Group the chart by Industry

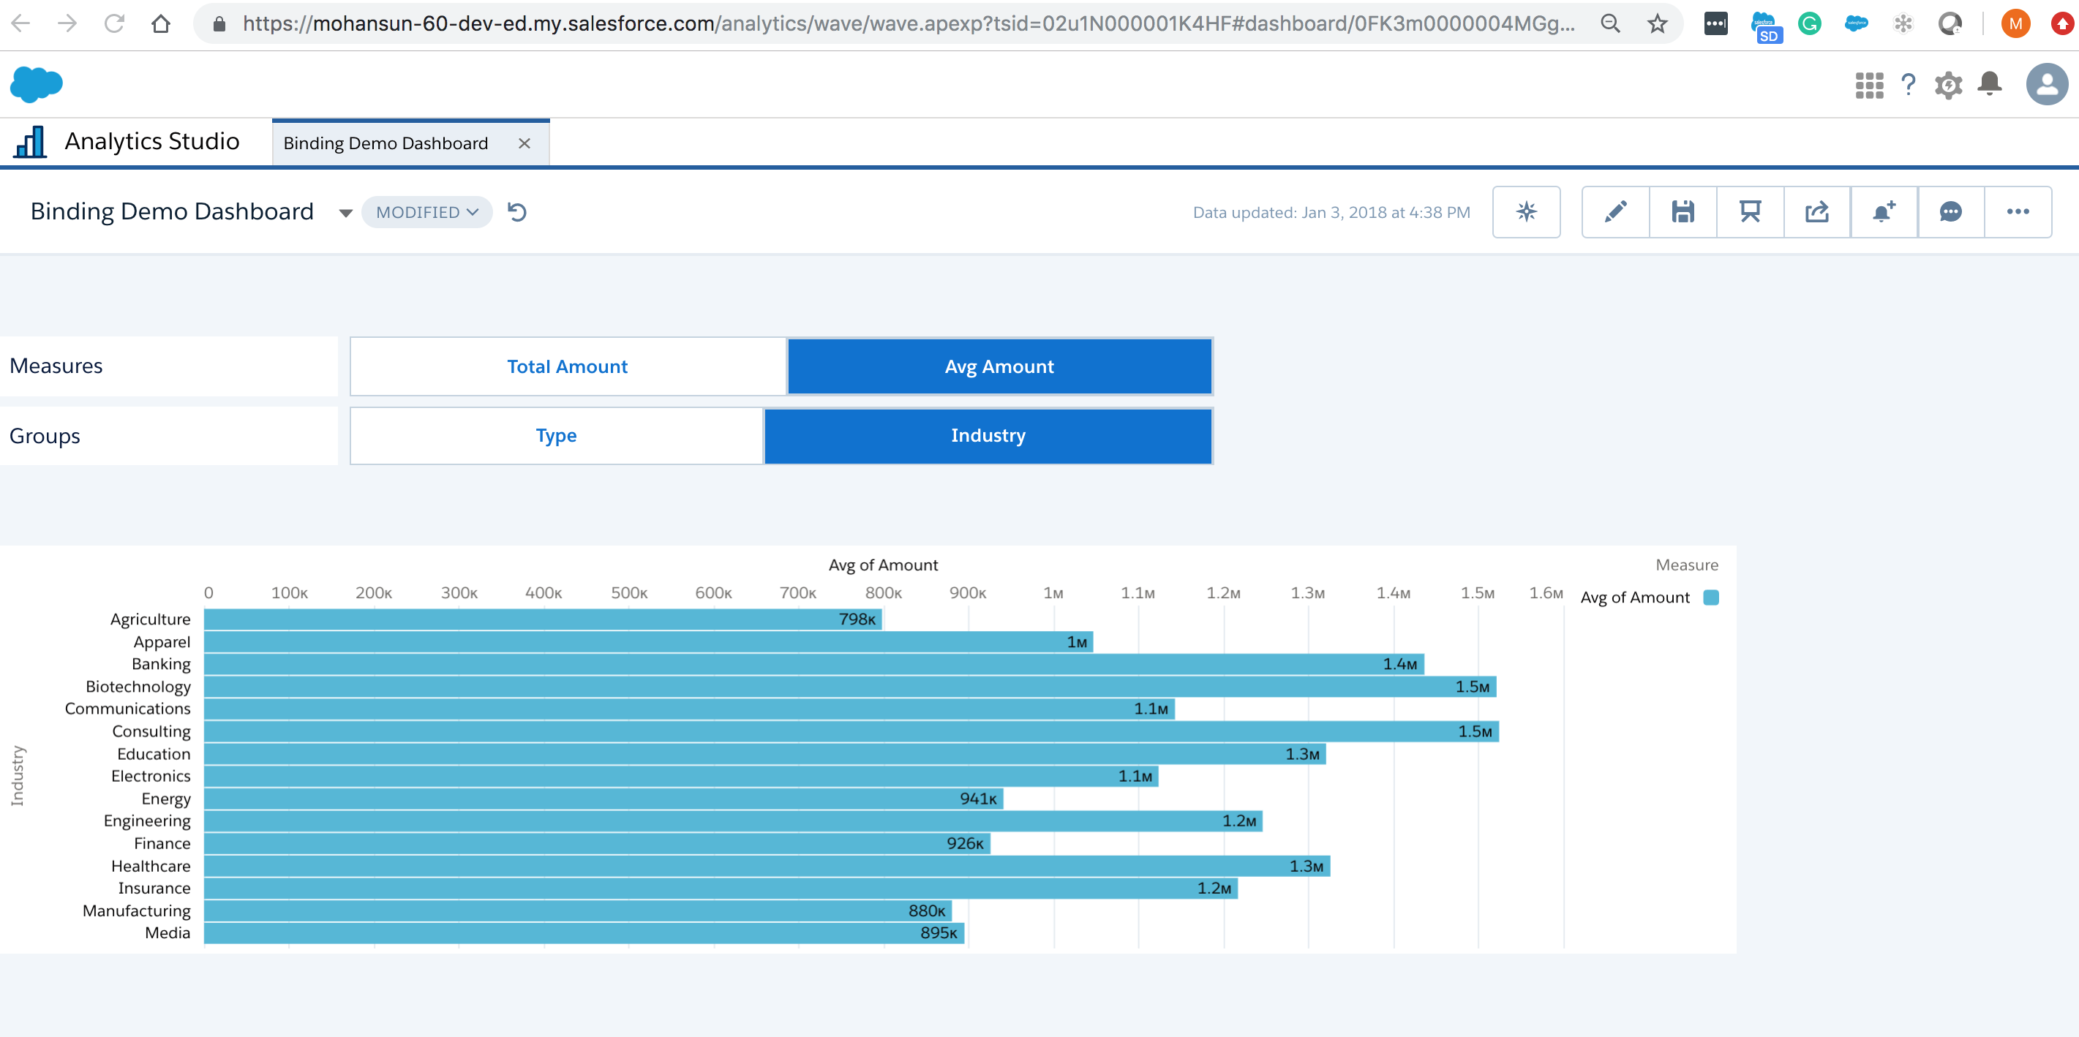point(988,436)
